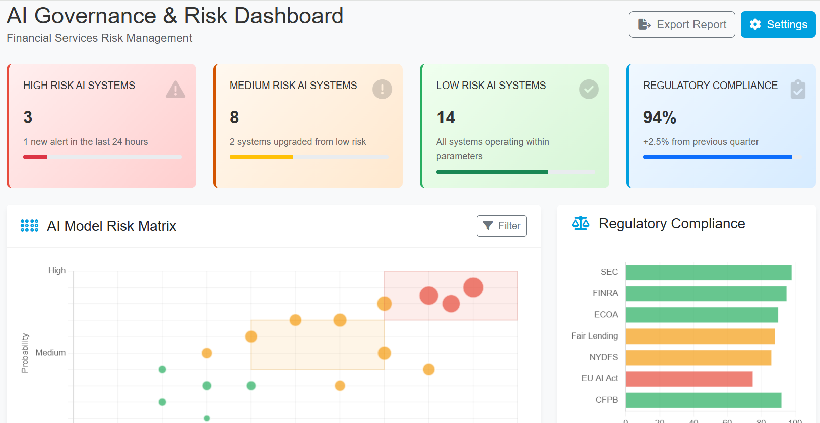
Task: Click the EU AI Act red bar
Action: coord(689,379)
